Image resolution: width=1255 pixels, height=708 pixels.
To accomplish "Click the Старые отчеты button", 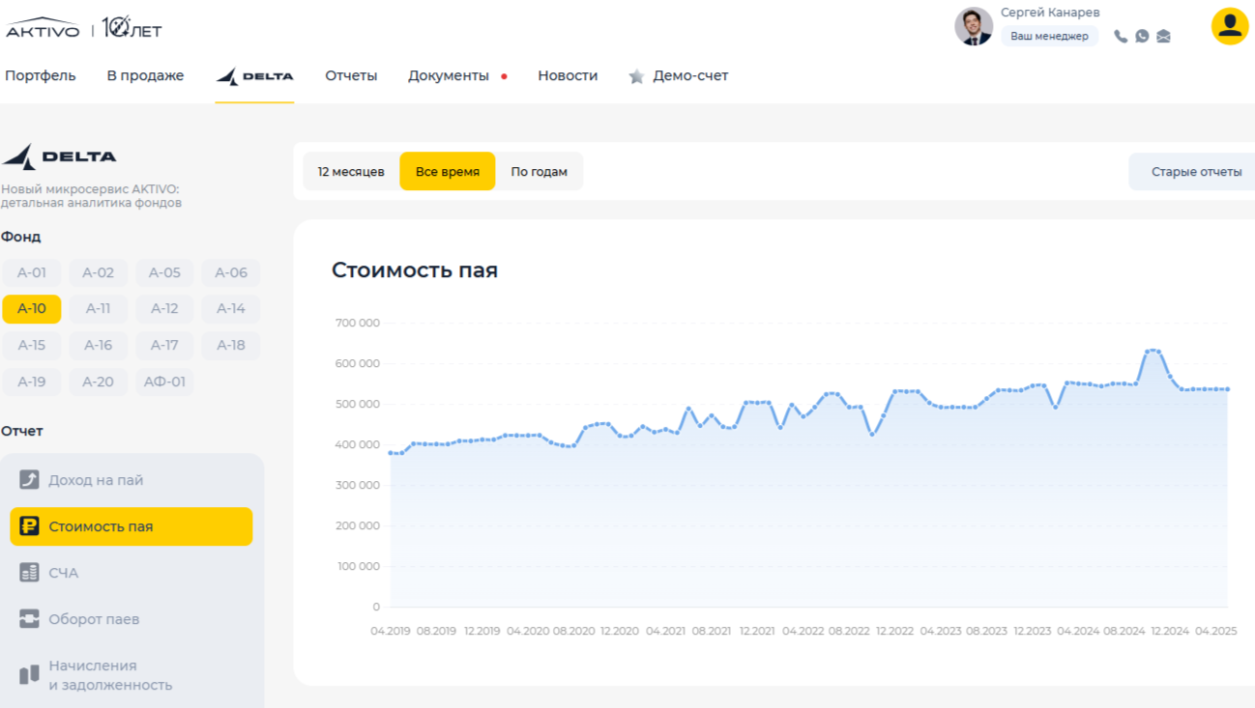I will [x=1195, y=172].
